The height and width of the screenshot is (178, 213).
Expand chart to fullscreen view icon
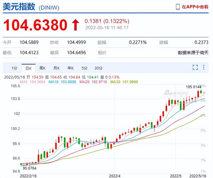click(x=195, y=67)
